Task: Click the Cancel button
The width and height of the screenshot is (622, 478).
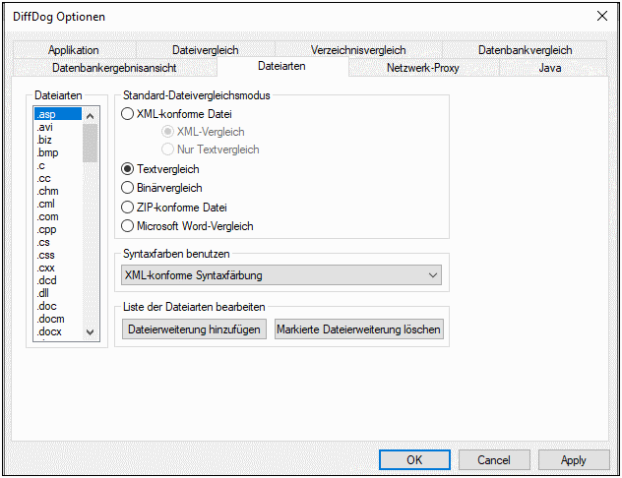Action: pyautogui.click(x=494, y=459)
